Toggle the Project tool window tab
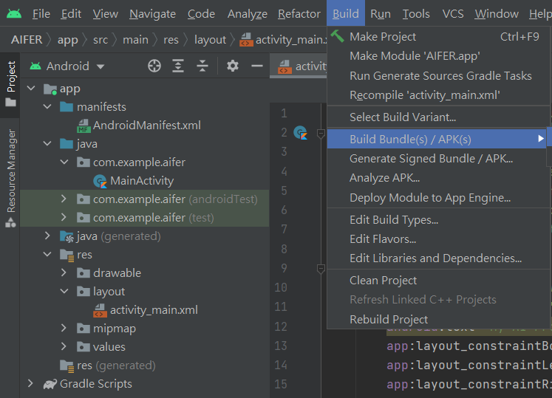The image size is (552, 398). (10, 85)
